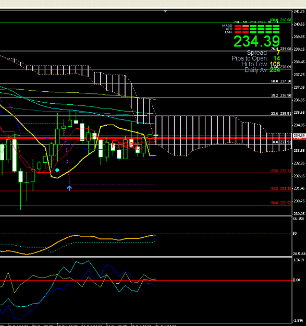This screenshot has height=326, width=306.
Task: Click the chart shift triangle at top
Action: pos(165,11)
